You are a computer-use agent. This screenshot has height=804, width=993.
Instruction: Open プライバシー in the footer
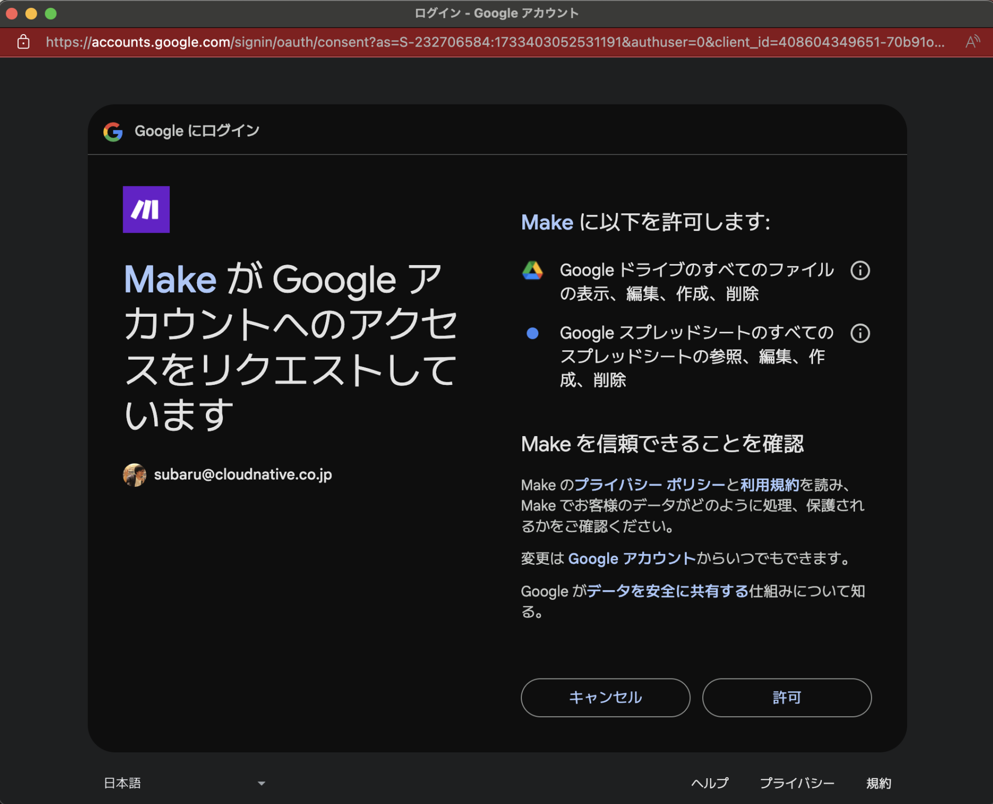click(x=798, y=783)
